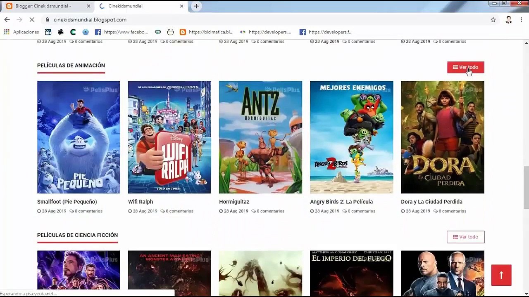Click the 28 Aug 2019 date under Hormiguitaz
This screenshot has height=297, width=529.
pos(234,211)
